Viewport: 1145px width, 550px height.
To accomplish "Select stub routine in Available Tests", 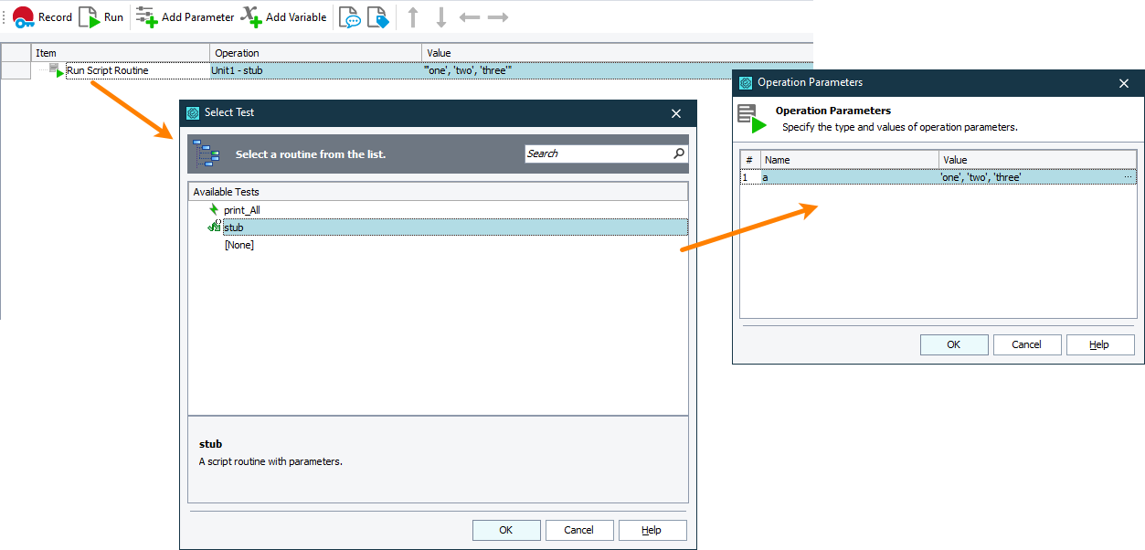I will [x=455, y=227].
